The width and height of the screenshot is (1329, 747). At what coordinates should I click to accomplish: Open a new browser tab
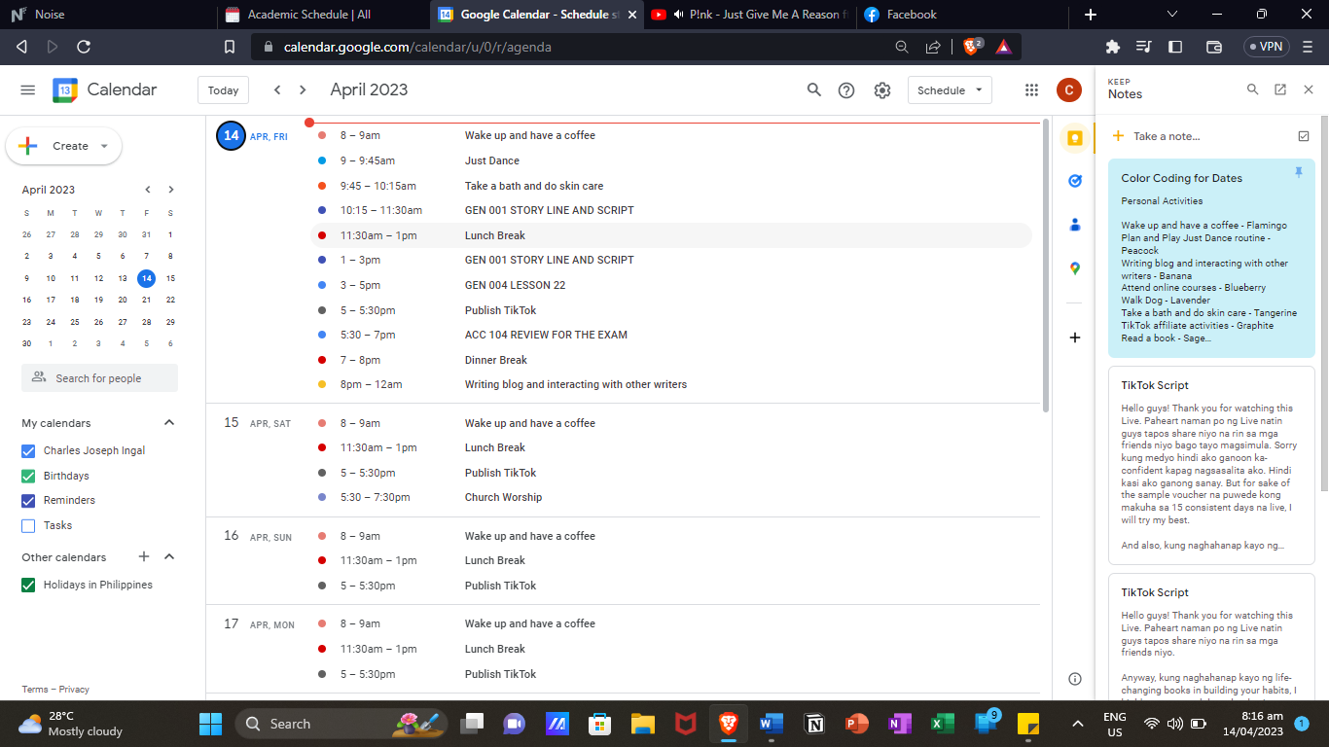(1091, 15)
